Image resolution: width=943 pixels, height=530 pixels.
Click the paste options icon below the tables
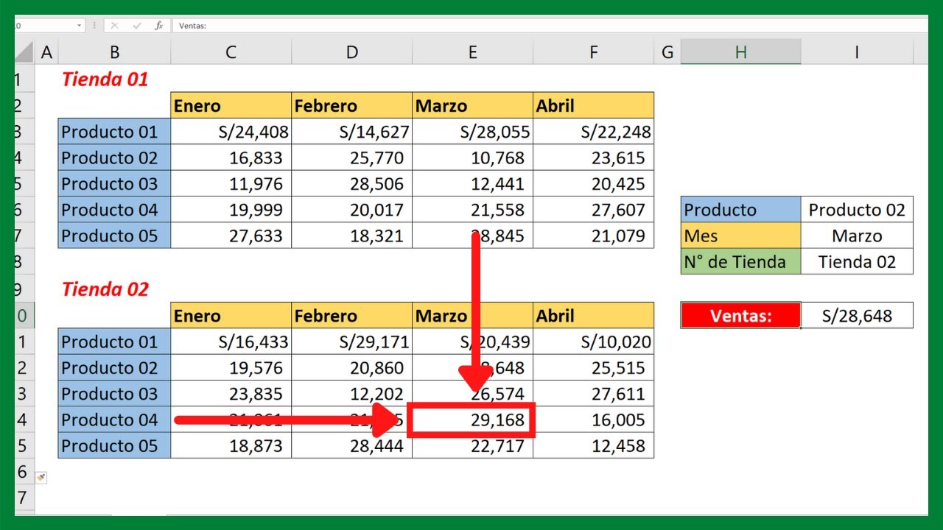tap(41, 477)
